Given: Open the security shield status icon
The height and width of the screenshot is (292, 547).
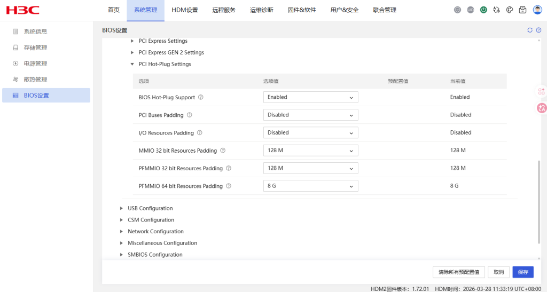Looking at the screenshot, I should (x=457, y=10).
